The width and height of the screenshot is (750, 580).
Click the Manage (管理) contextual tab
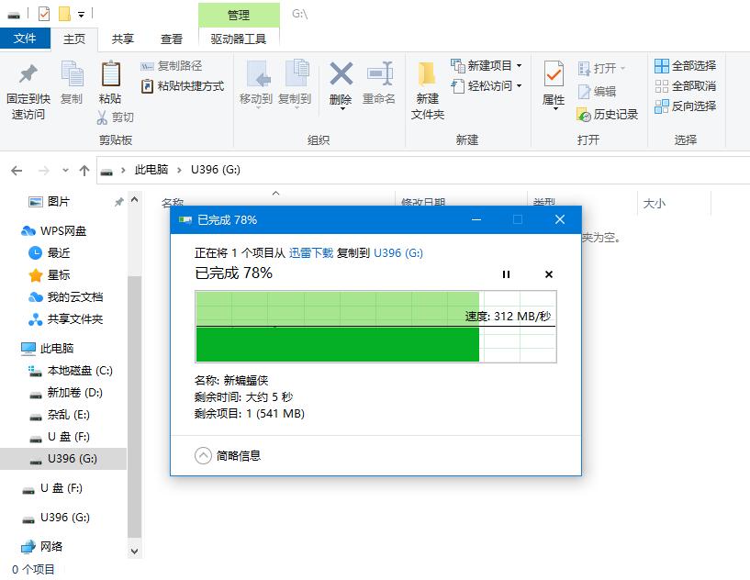[x=239, y=15]
